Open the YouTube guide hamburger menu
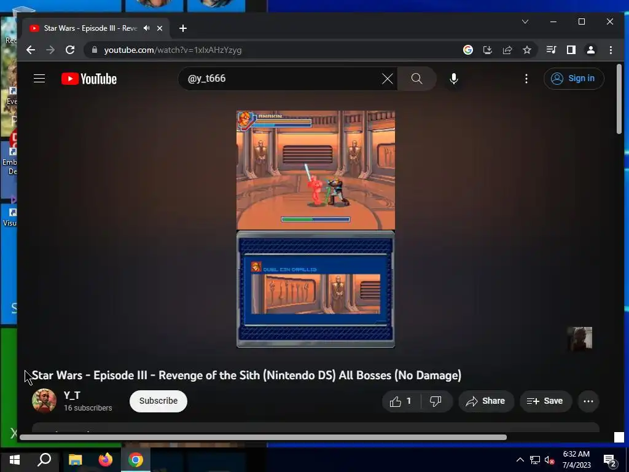This screenshot has width=629, height=472. click(x=39, y=78)
